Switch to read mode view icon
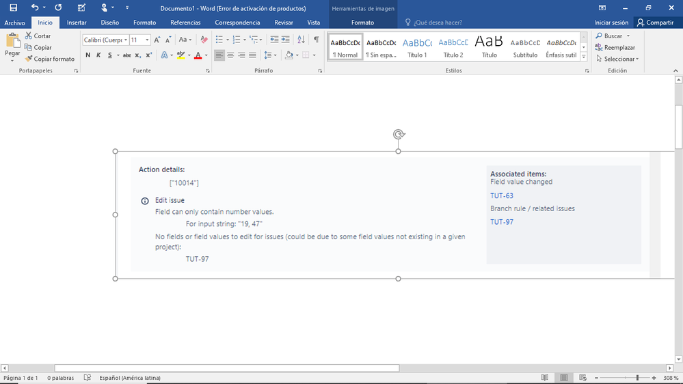Screen dimensions: 683x384 click(544, 378)
